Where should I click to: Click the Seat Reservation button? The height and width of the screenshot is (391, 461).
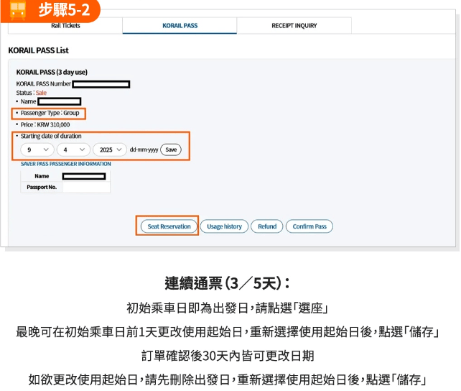click(x=169, y=226)
